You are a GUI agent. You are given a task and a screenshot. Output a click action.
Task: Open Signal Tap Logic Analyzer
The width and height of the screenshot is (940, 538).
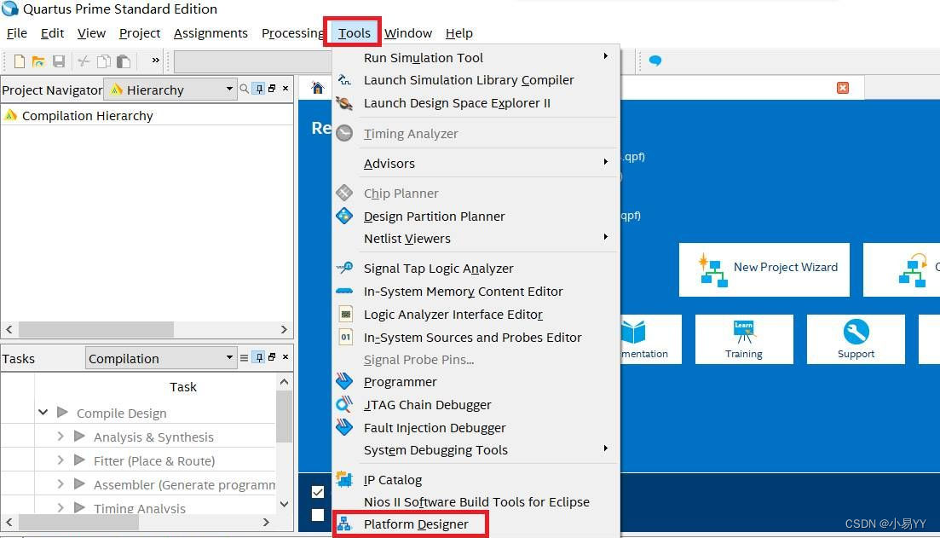[476, 268]
